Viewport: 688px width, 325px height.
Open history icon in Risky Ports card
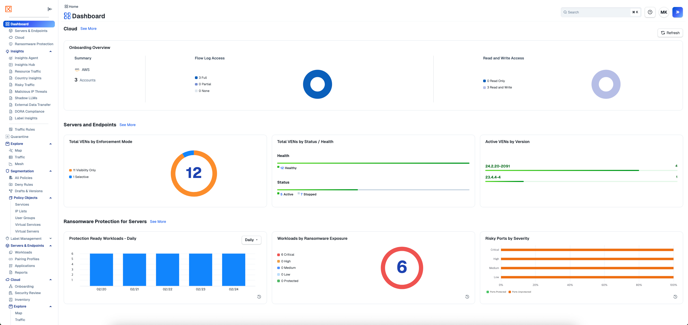pos(675,297)
